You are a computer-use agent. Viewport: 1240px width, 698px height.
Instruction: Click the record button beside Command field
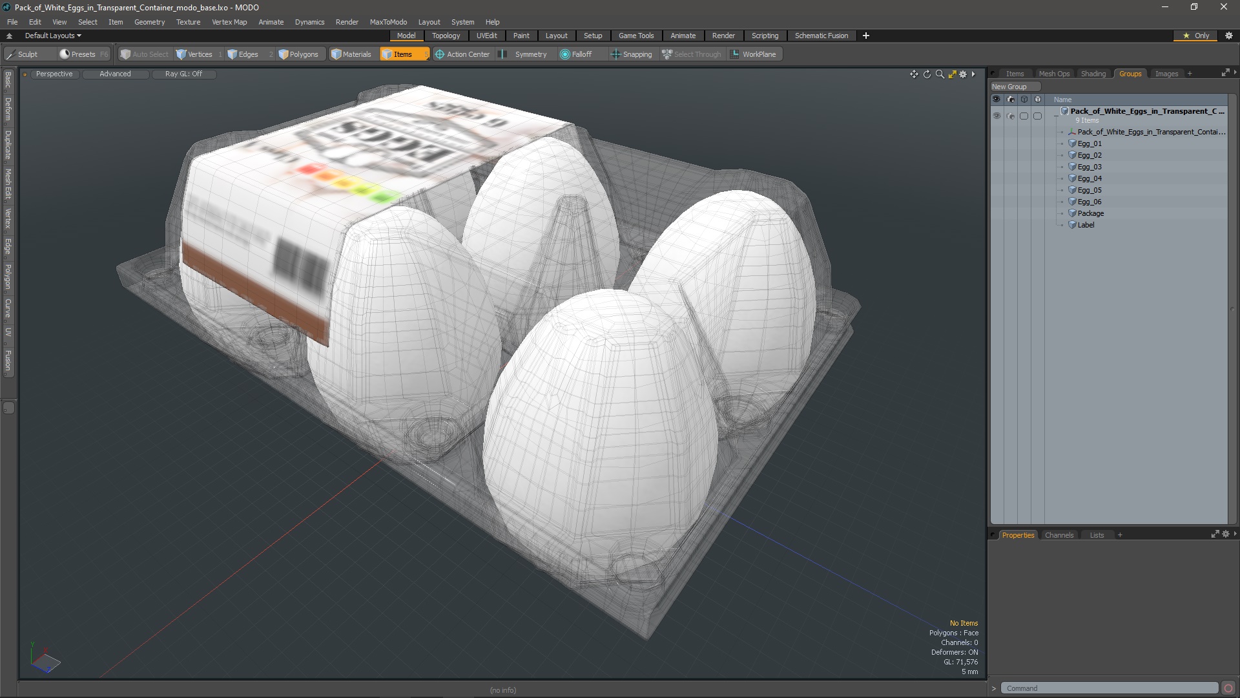point(1228,688)
